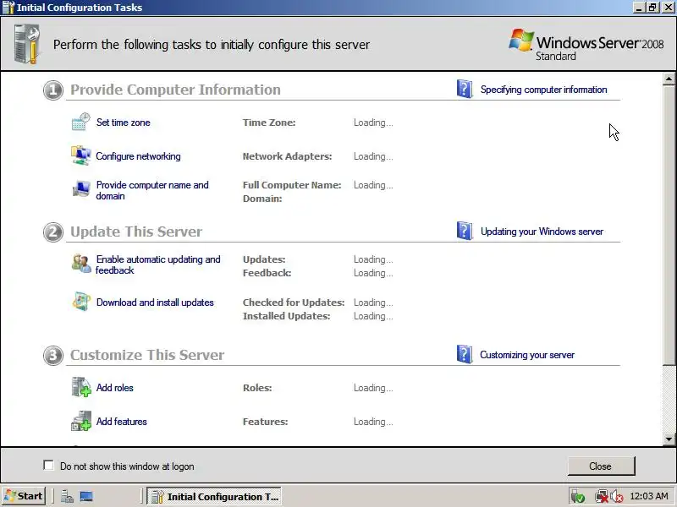Open Updating your Windows server help link

click(542, 231)
